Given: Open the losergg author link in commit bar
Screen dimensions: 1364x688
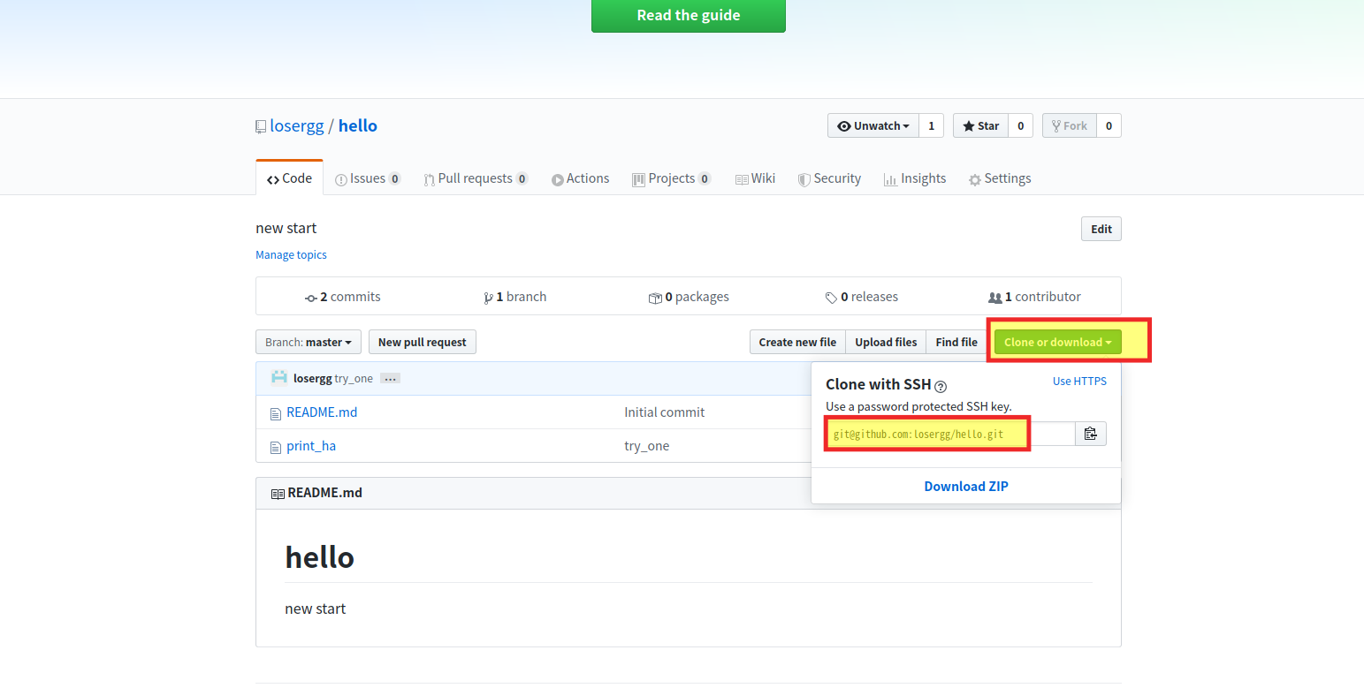Looking at the screenshot, I should [313, 379].
